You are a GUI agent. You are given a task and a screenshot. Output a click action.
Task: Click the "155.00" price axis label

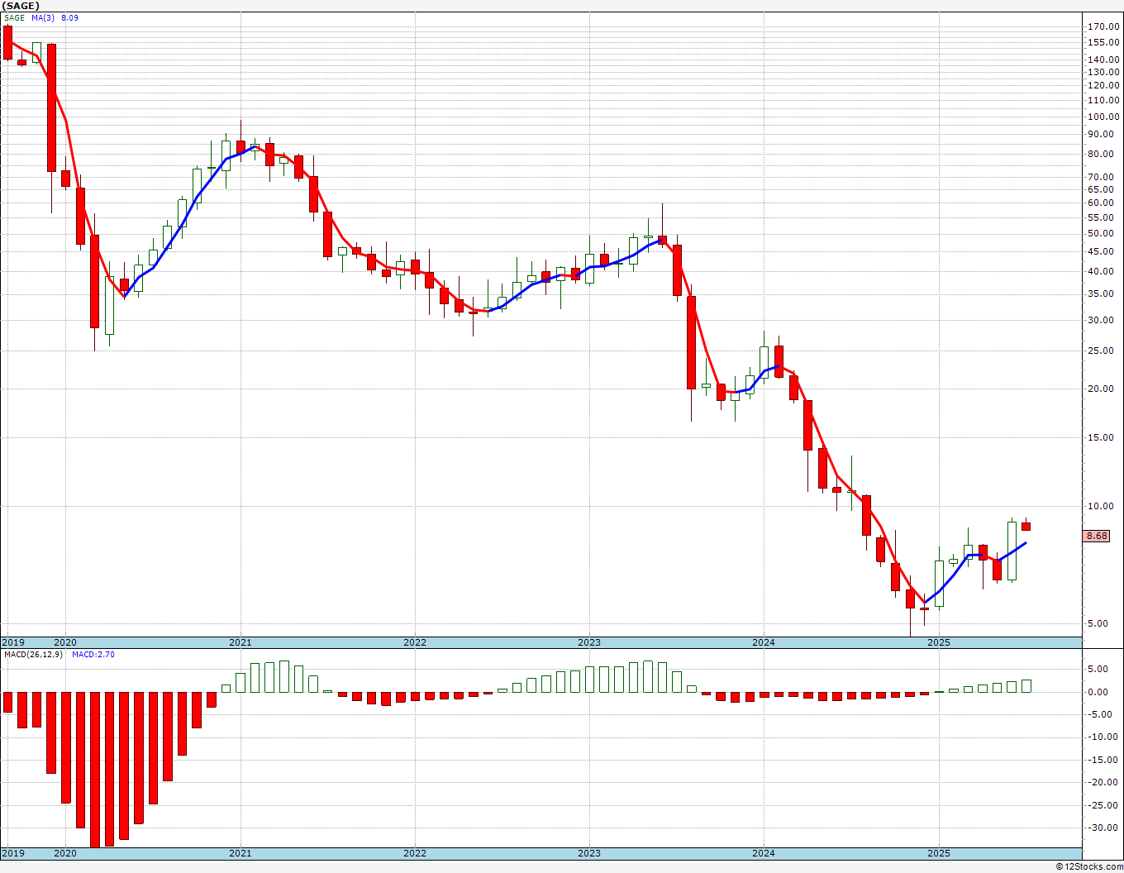(x=1104, y=42)
